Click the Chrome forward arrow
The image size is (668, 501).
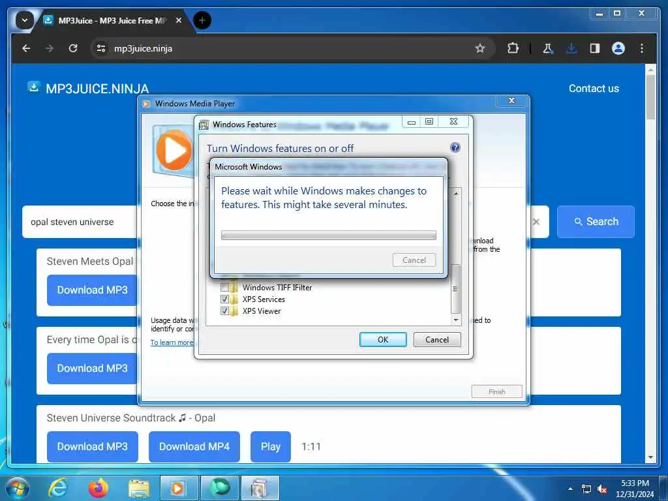[50, 48]
